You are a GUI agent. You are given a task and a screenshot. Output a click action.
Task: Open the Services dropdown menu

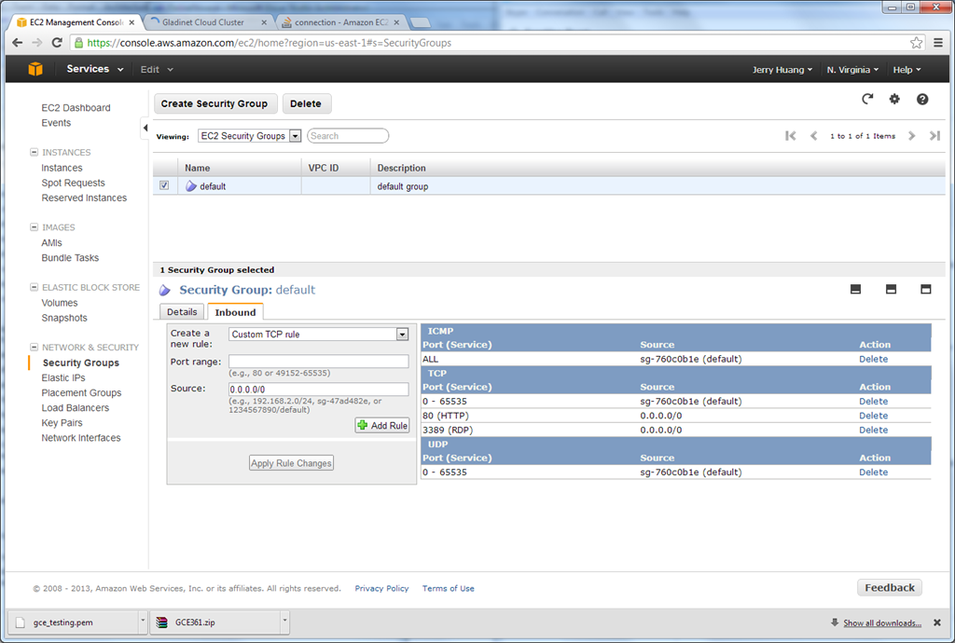[x=95, y=69]
